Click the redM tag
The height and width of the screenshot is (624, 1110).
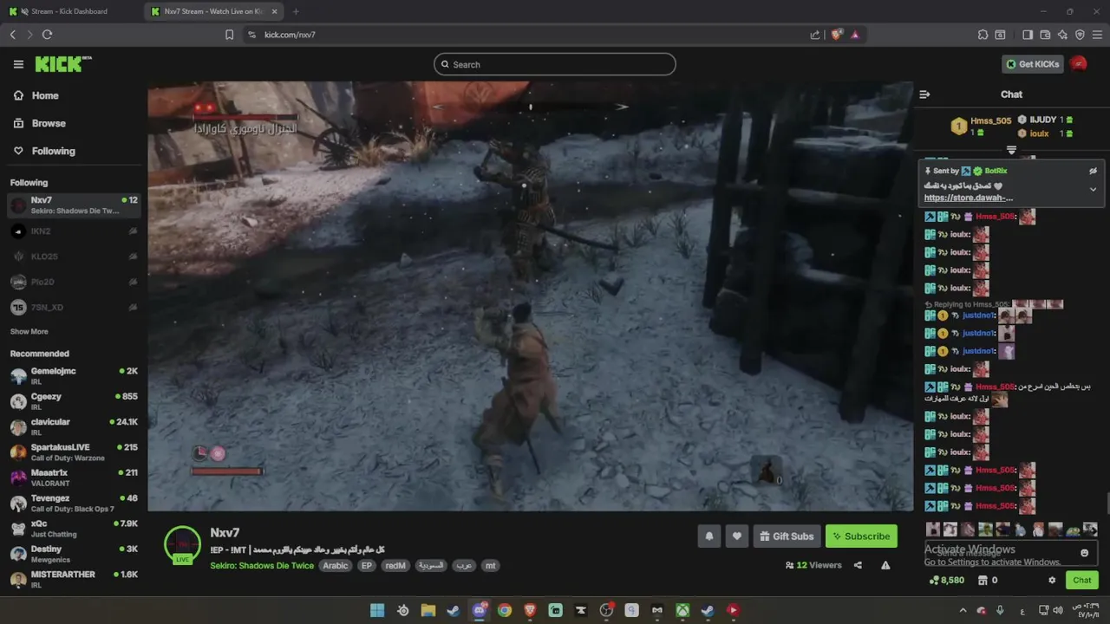(x=395, y=566)
